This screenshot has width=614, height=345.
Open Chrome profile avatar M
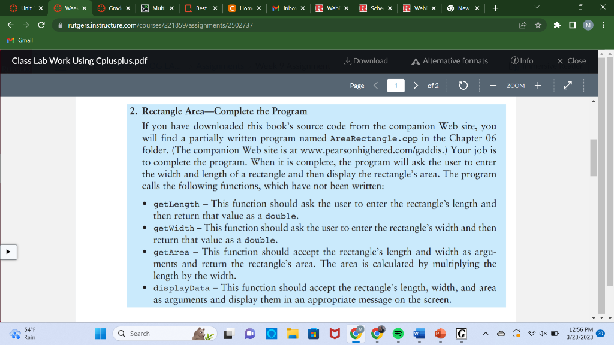(x=588, y=25)
